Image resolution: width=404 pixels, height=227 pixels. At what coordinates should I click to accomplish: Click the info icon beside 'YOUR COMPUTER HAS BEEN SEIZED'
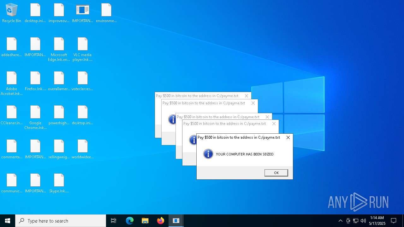point(208,154)
